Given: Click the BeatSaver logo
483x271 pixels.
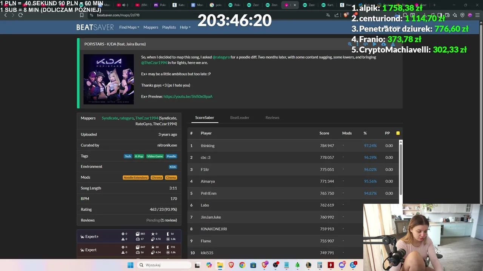Looking at the screenshot, I should pyautogui.click(x=95, y=27).
